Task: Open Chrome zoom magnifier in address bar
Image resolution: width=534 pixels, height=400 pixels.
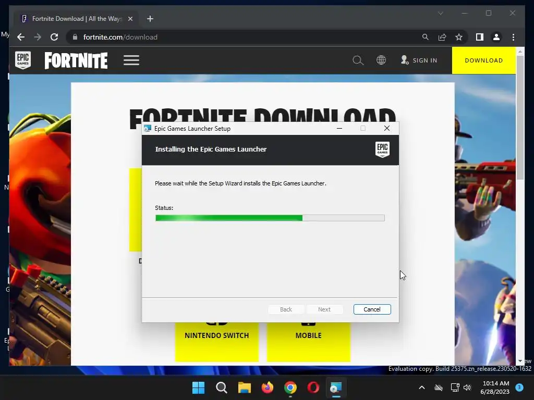Action: [426, 37]
